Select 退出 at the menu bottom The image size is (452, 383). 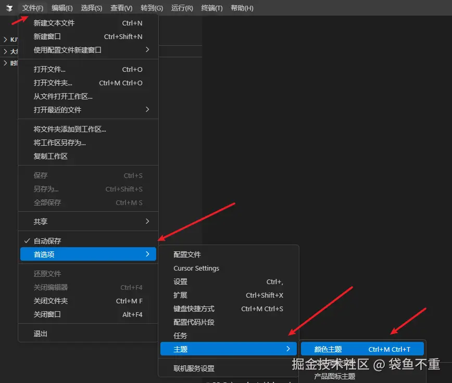coord(88,334)
